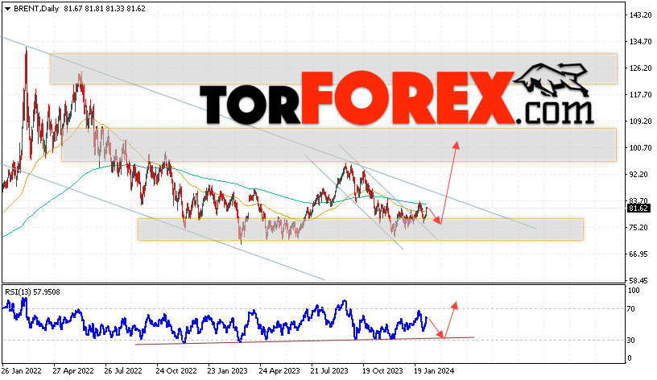Click the RSI scale value 0
The height and width of the screenshot is (380, 657).
pyautogui.click(x=629, y=358)
